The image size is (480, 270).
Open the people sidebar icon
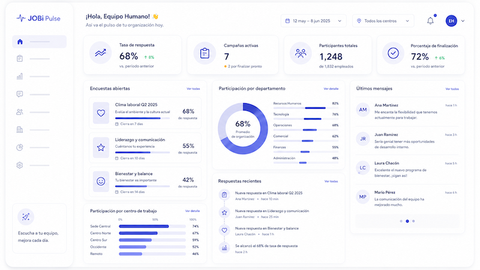[20, 112]
